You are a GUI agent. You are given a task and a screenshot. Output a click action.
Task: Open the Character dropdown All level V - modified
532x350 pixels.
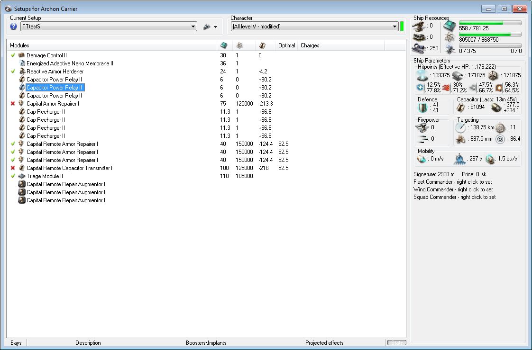314,27
